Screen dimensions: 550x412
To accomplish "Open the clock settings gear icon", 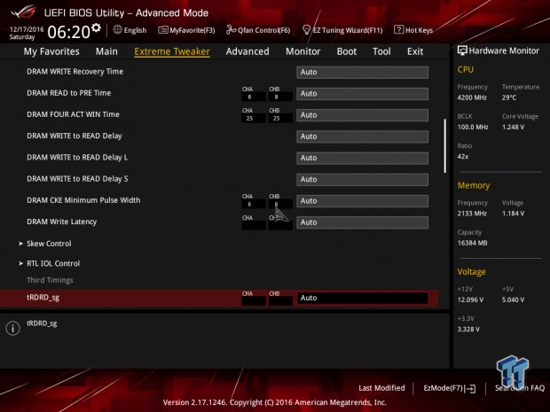I will 96,27.
